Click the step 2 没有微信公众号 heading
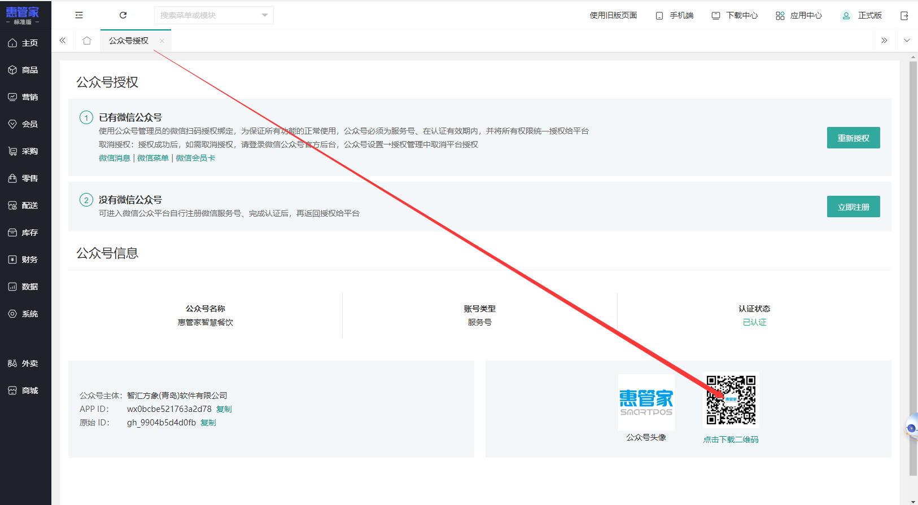 tap(130, 200)
